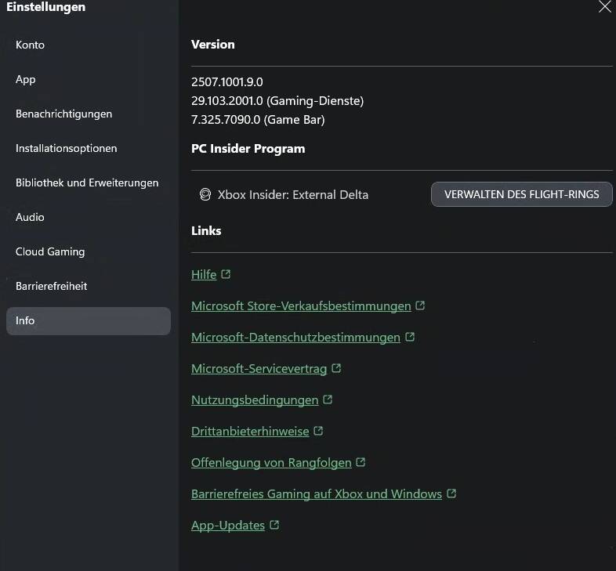
Task: Click the external-link icon beside App-Updates
Action: (274, 525)
